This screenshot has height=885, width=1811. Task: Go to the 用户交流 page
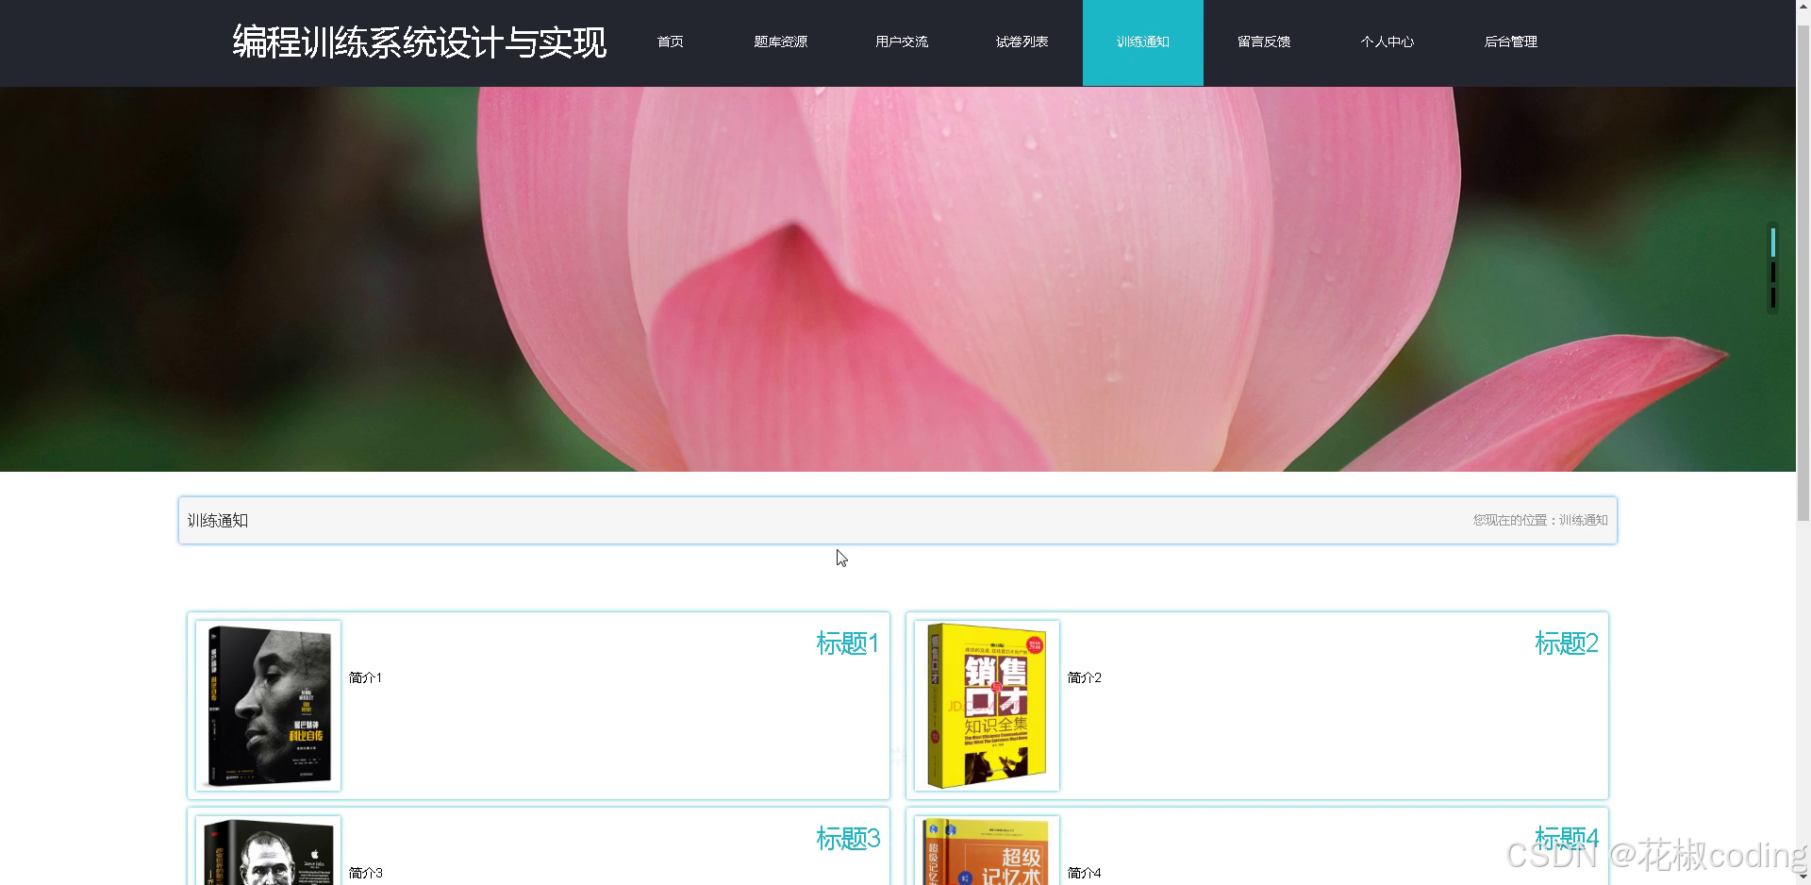click(901, 42)
